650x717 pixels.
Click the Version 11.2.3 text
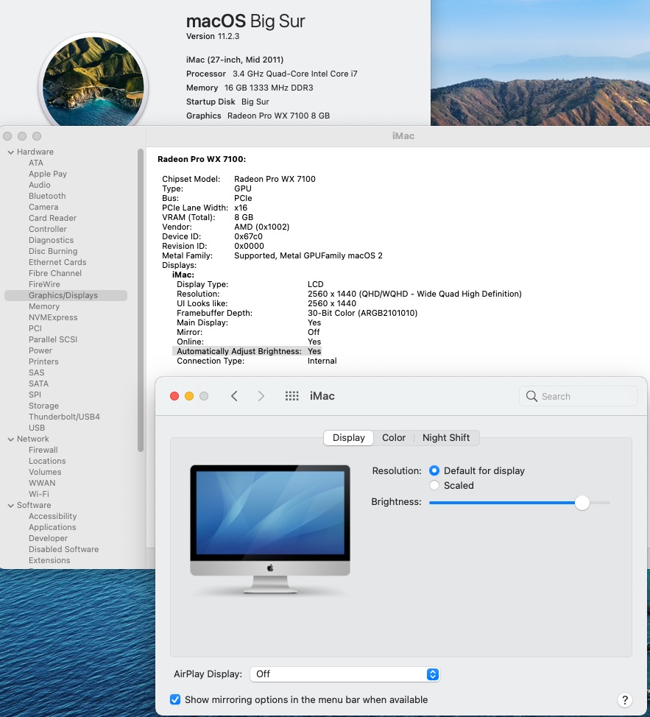(x=213, y=36)
